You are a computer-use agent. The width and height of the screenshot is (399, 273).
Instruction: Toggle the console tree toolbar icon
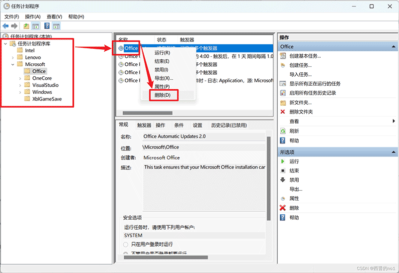point(35,26)
